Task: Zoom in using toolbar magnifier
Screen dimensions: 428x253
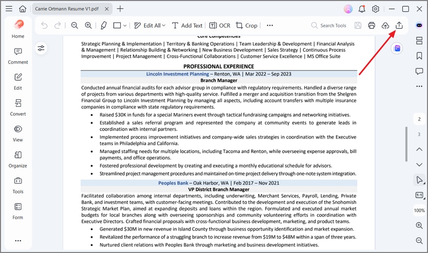Action: [88, 25]
